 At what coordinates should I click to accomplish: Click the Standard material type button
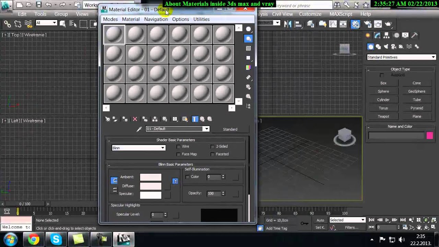(x=230, y=129)
